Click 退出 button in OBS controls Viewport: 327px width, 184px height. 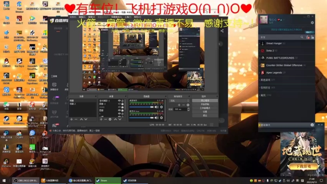[205, 115]
